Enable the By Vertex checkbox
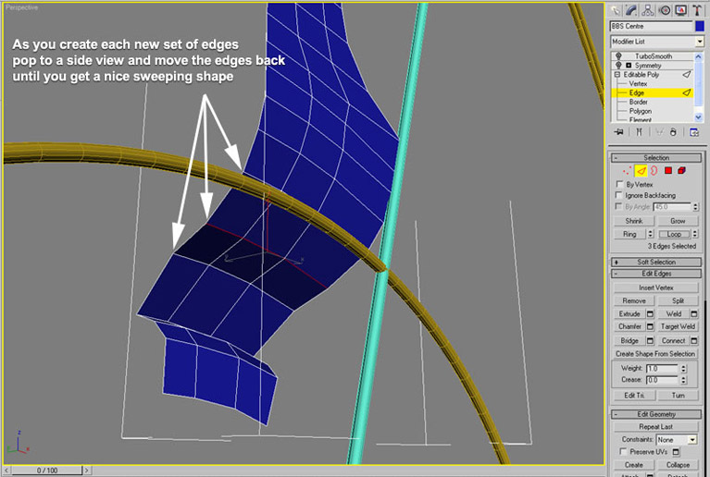Screen dimensions: 710x477 620,184
